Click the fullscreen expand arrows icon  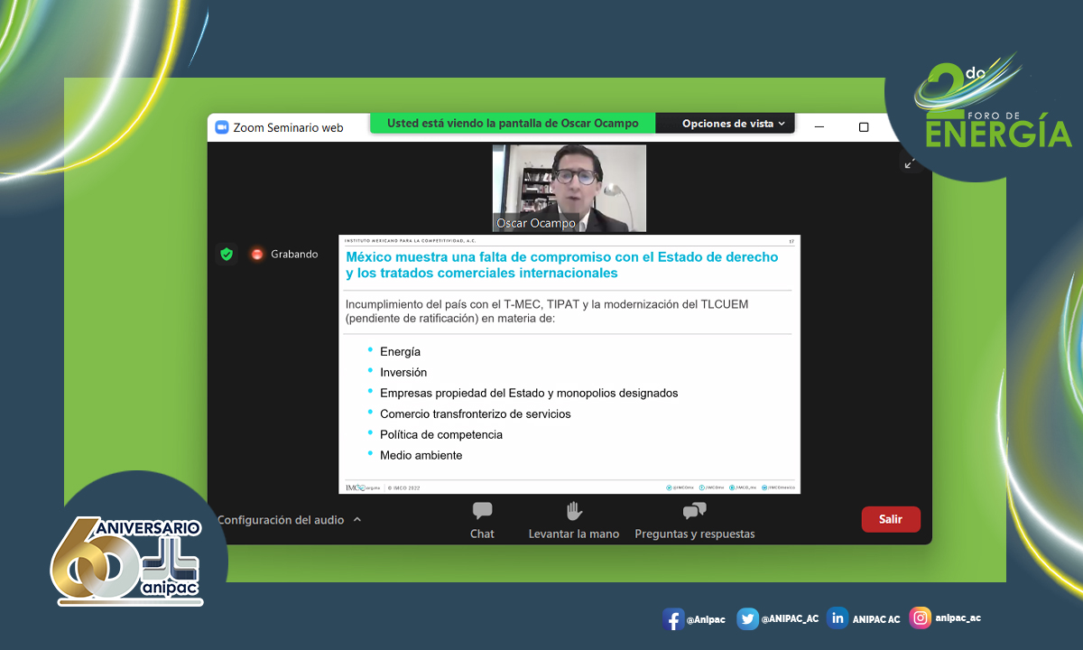point(910,163)
